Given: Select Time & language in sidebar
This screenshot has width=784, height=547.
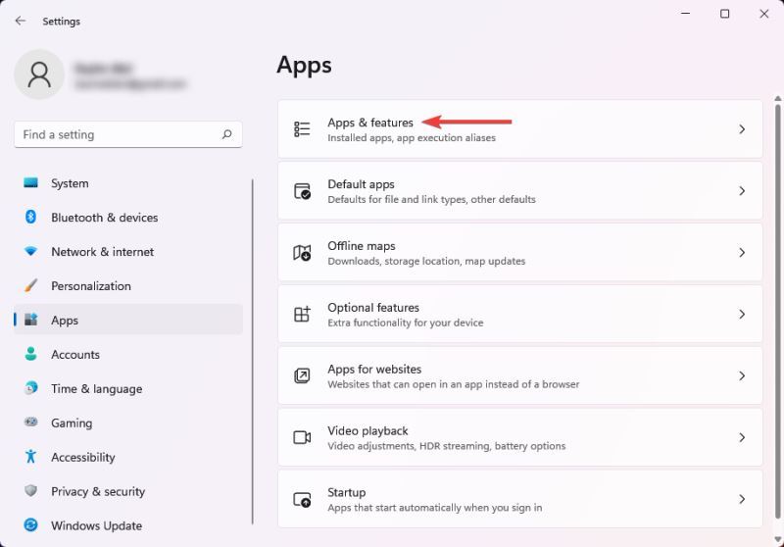Looking at the screenshot, I should point(96,389).
